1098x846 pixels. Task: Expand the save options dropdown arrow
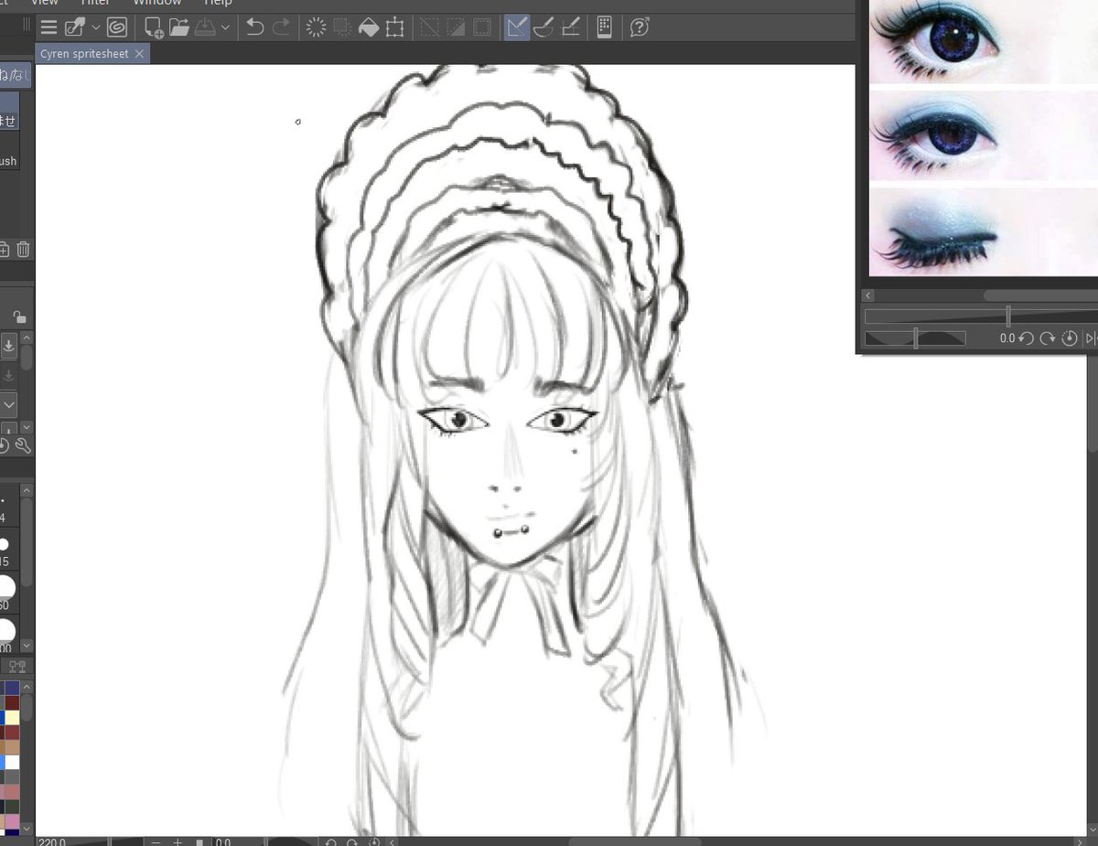[225, 27]
